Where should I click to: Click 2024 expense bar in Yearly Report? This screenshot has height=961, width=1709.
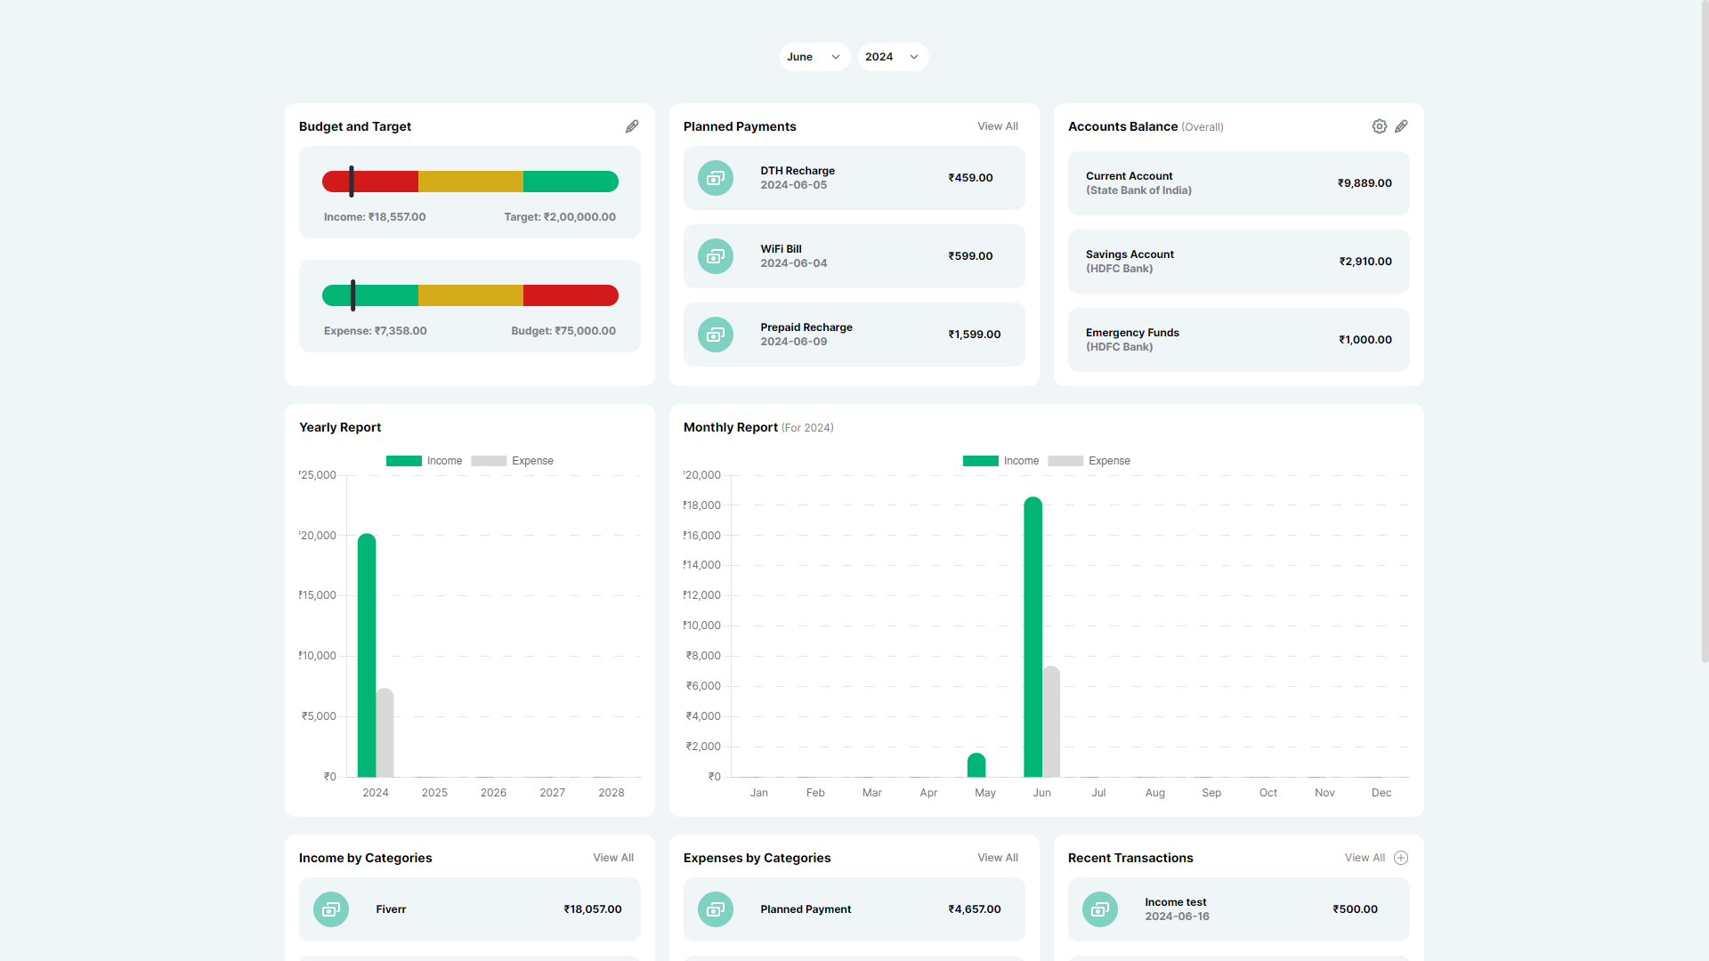(385, 732)
